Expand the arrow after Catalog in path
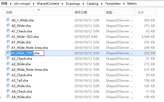164x102 pixels. 102,4
